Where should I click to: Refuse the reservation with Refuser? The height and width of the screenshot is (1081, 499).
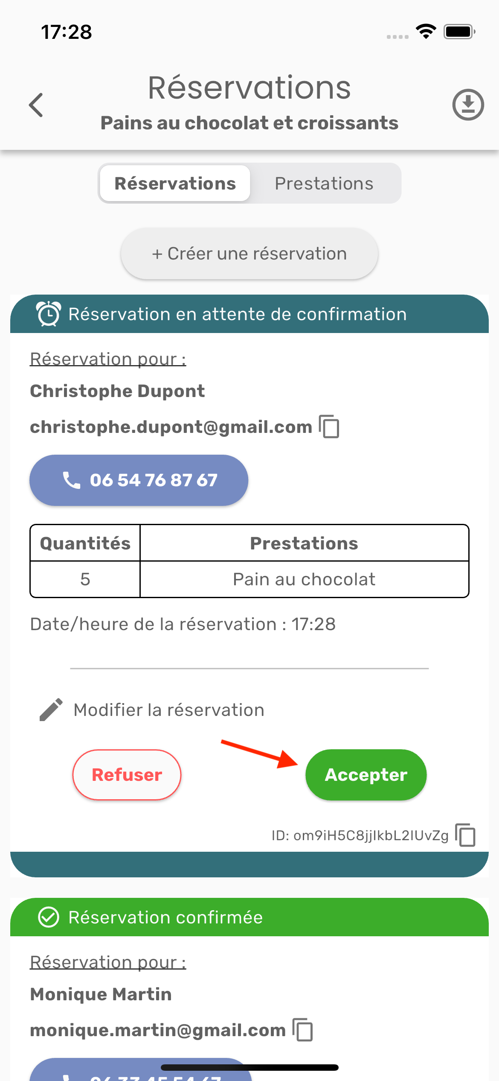[127, 775]
